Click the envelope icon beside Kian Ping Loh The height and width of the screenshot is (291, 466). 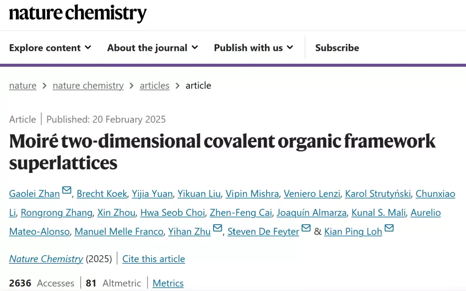tap(389, 228)
